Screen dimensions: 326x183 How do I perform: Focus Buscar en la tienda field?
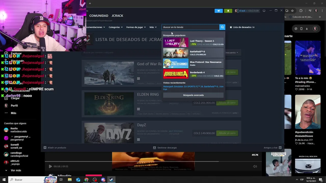pos(191,27)
